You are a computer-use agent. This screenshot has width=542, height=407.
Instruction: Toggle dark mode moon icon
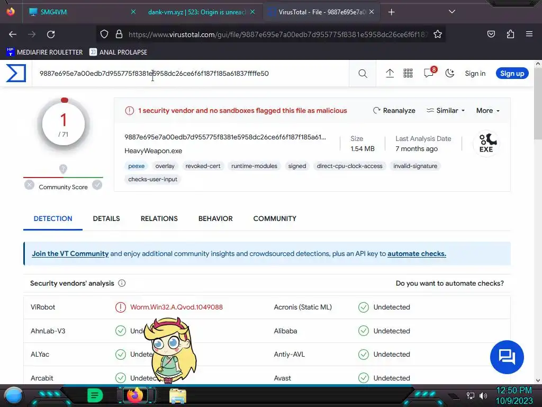tap(450, 73)
